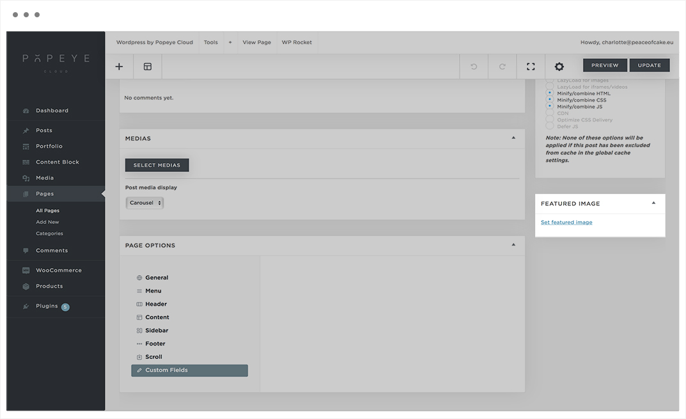The height and width of the screenshot is (419, 686).
Task: Click the Products box icon in sidebar
Action: (x=26, y=287)
